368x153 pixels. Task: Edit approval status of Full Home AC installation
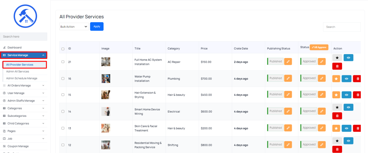point(322,62)
